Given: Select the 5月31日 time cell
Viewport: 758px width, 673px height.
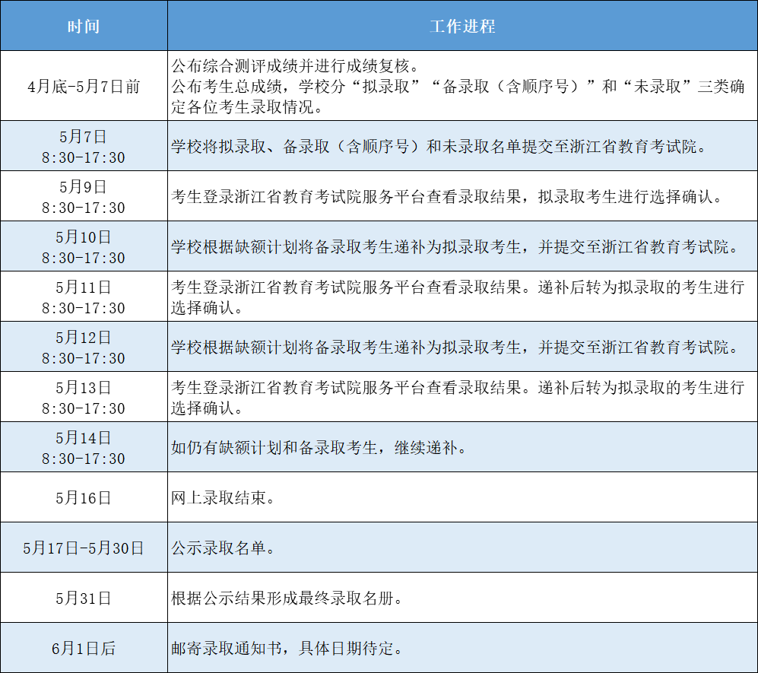Looking at the screenshot, I should tap(84, 598).
